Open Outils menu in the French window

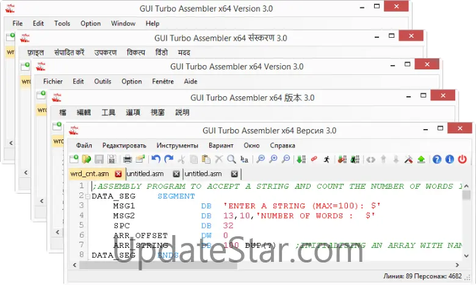tap(103, 82)
